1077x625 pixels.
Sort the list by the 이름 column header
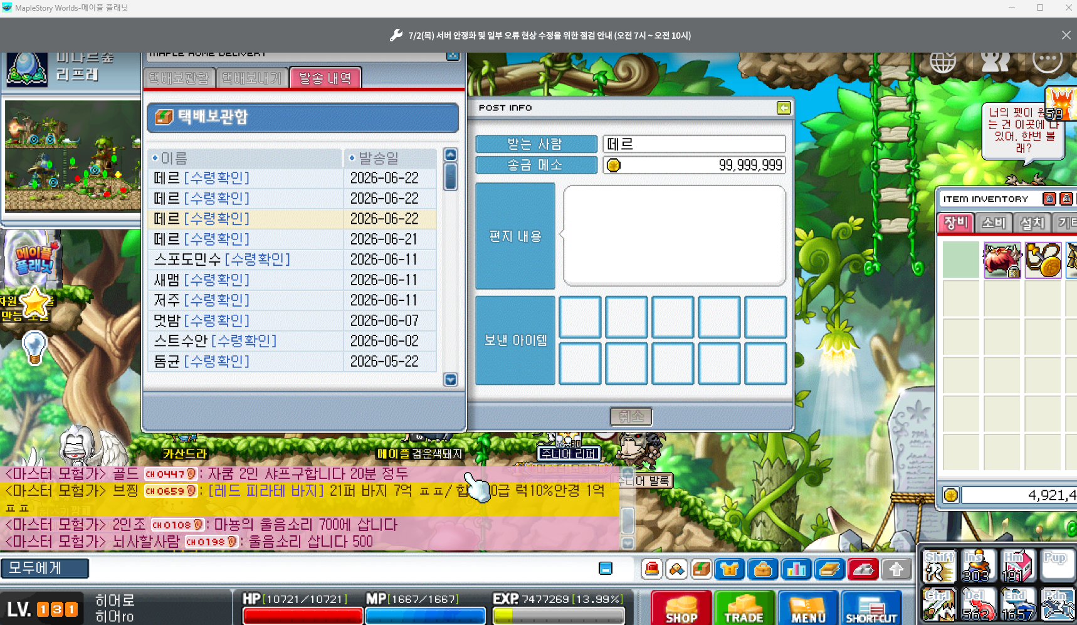click(245, 158)
